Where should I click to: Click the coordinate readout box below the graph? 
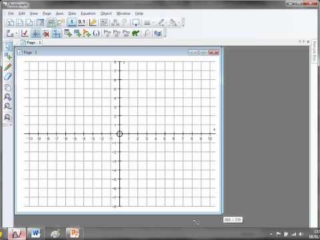coord(233,219)
